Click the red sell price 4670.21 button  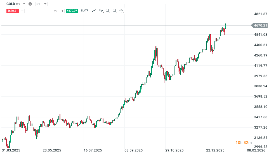pos(12,11)
